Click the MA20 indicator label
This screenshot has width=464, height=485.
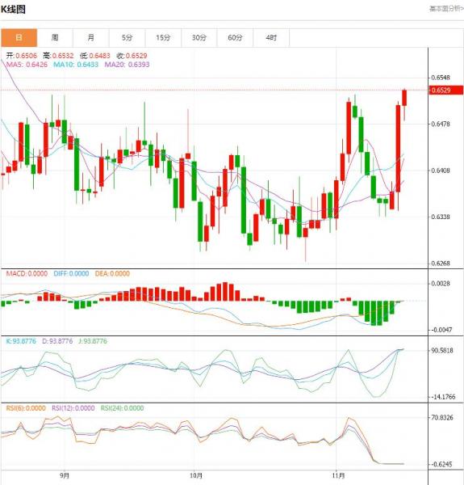127,65
